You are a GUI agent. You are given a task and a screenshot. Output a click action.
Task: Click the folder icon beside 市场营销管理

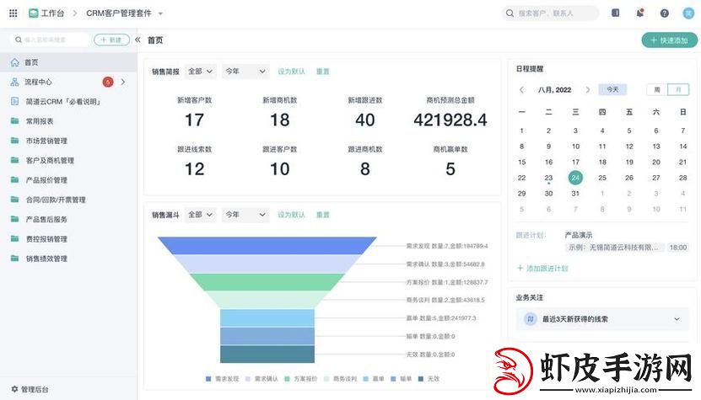(x=14, y=141)
